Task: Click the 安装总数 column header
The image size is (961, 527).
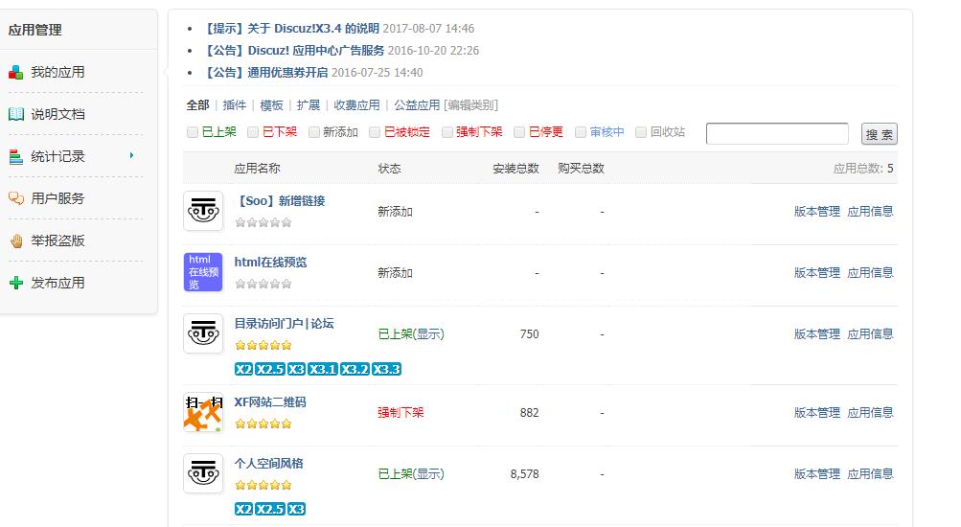Action: tap(516, 169)
